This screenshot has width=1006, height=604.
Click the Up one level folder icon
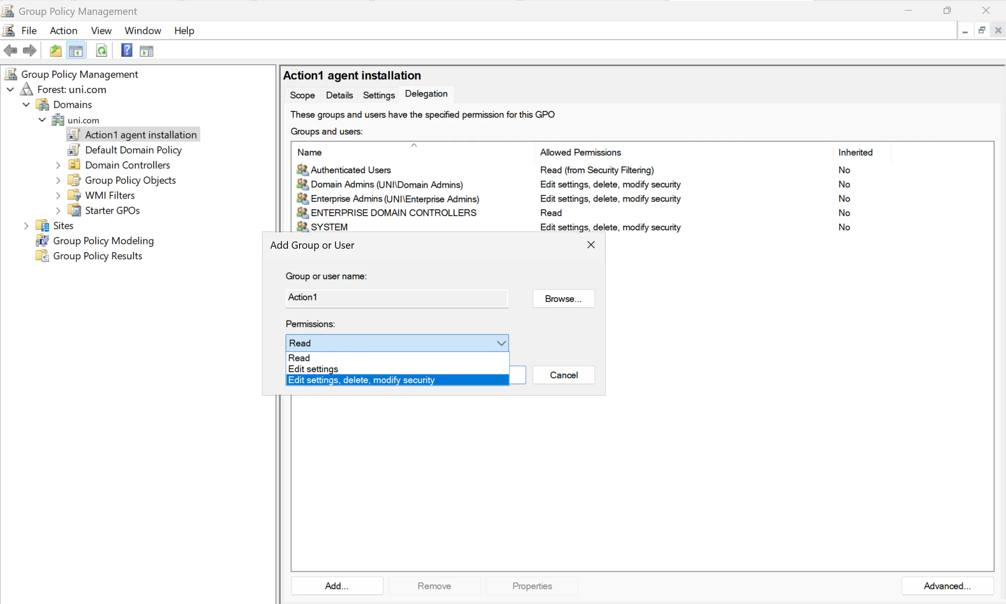click(55, 50)
